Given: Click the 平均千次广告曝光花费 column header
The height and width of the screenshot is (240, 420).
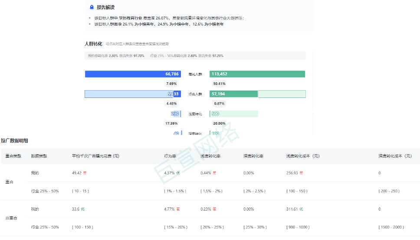Looking at the screenshot, I should click(95, 156).
